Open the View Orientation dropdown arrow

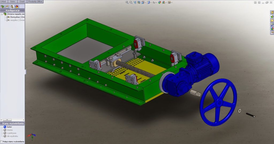tap(145, 3)
